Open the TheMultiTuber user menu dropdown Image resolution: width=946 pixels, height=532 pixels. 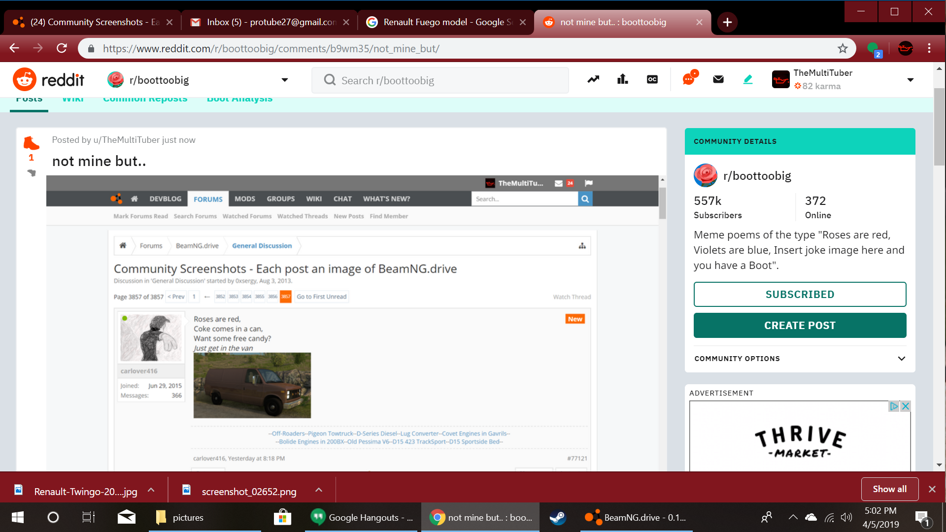click(911, 80)
